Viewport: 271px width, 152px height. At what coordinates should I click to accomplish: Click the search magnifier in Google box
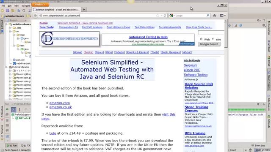(208, 15)
